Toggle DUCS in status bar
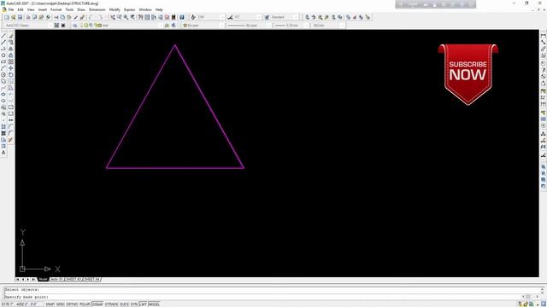 124,304
